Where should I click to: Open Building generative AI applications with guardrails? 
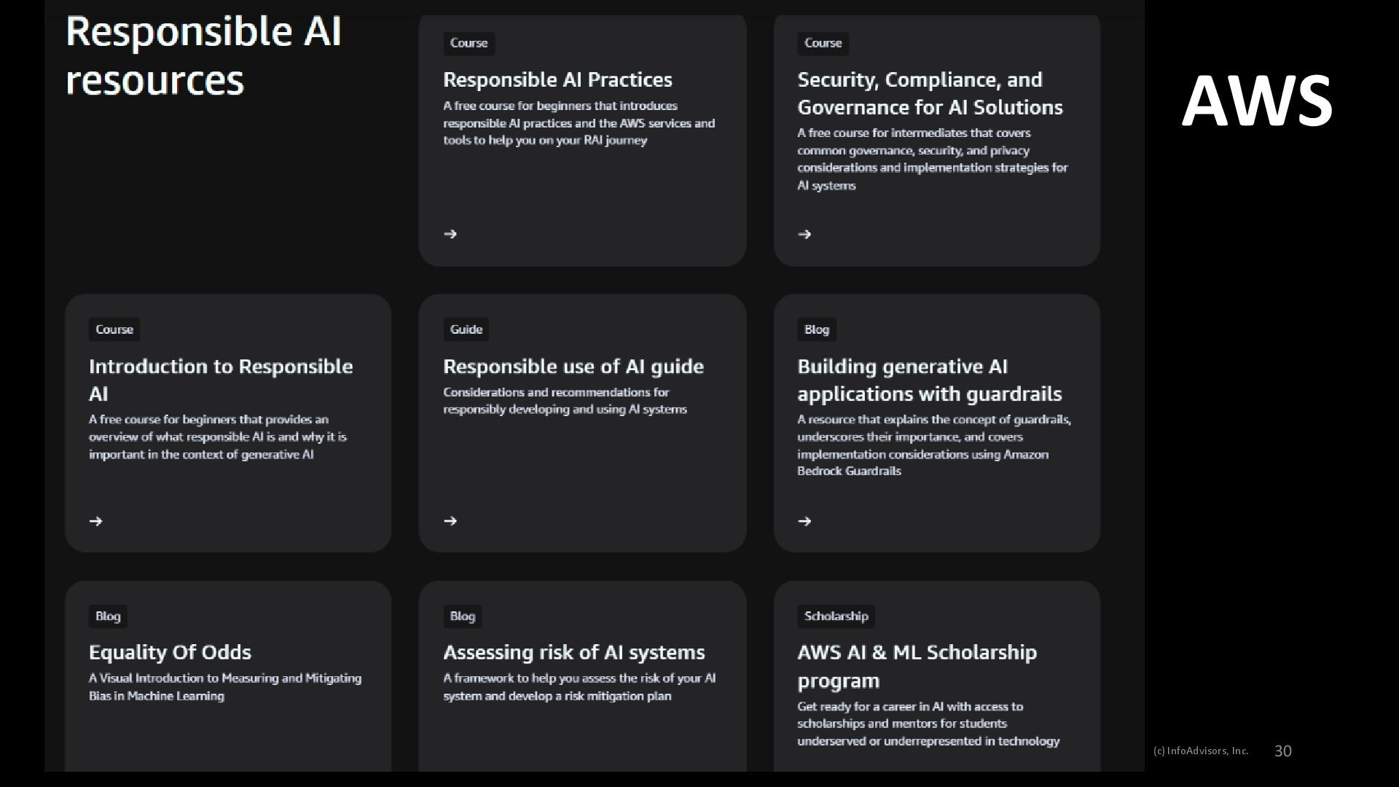click(x=930, y=380)
